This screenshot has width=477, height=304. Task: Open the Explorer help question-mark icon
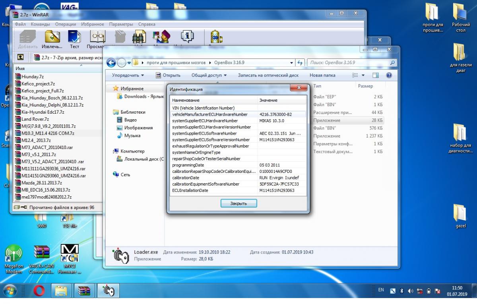(x=389, y=75)
